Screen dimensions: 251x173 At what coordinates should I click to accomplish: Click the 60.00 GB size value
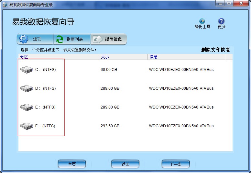click(x=109, y=70)
